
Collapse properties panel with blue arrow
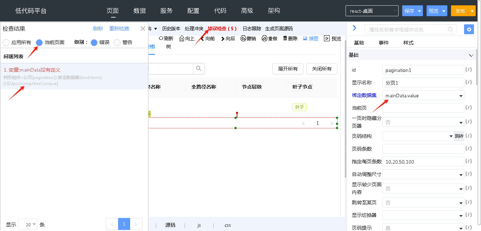[x=354, y=28]
